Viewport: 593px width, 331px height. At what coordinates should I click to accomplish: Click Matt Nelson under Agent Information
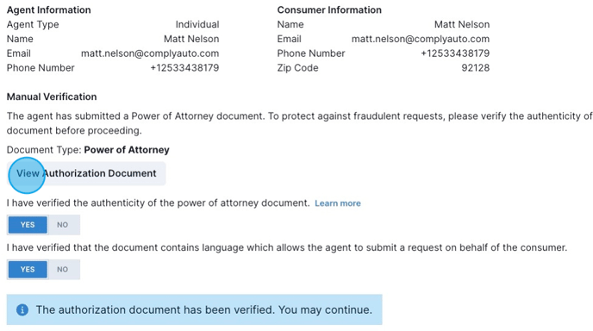click(x=191, y=39)
